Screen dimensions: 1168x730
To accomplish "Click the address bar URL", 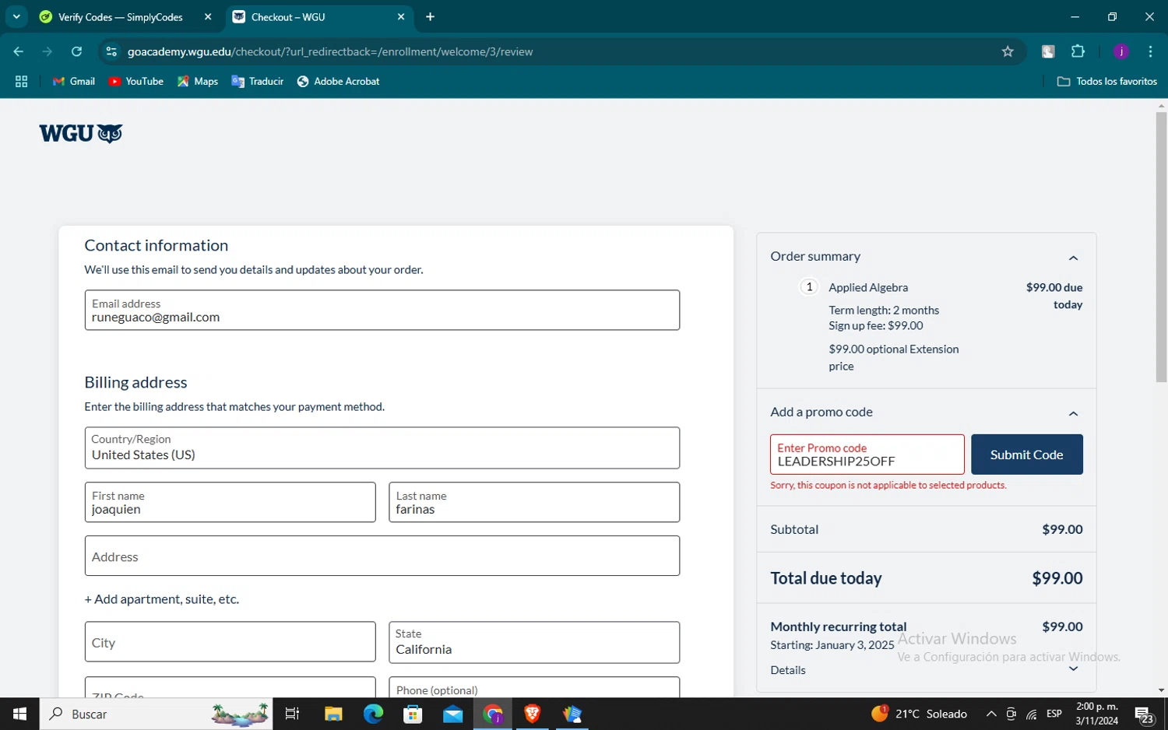I will coord(330,51).
